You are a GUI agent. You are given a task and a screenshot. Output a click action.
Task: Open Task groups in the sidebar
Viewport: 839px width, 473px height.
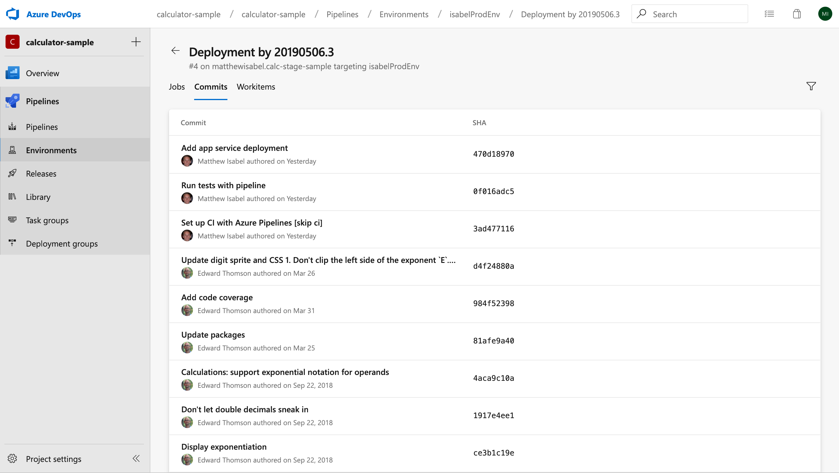pyautogui.click(x=75, y=220)
